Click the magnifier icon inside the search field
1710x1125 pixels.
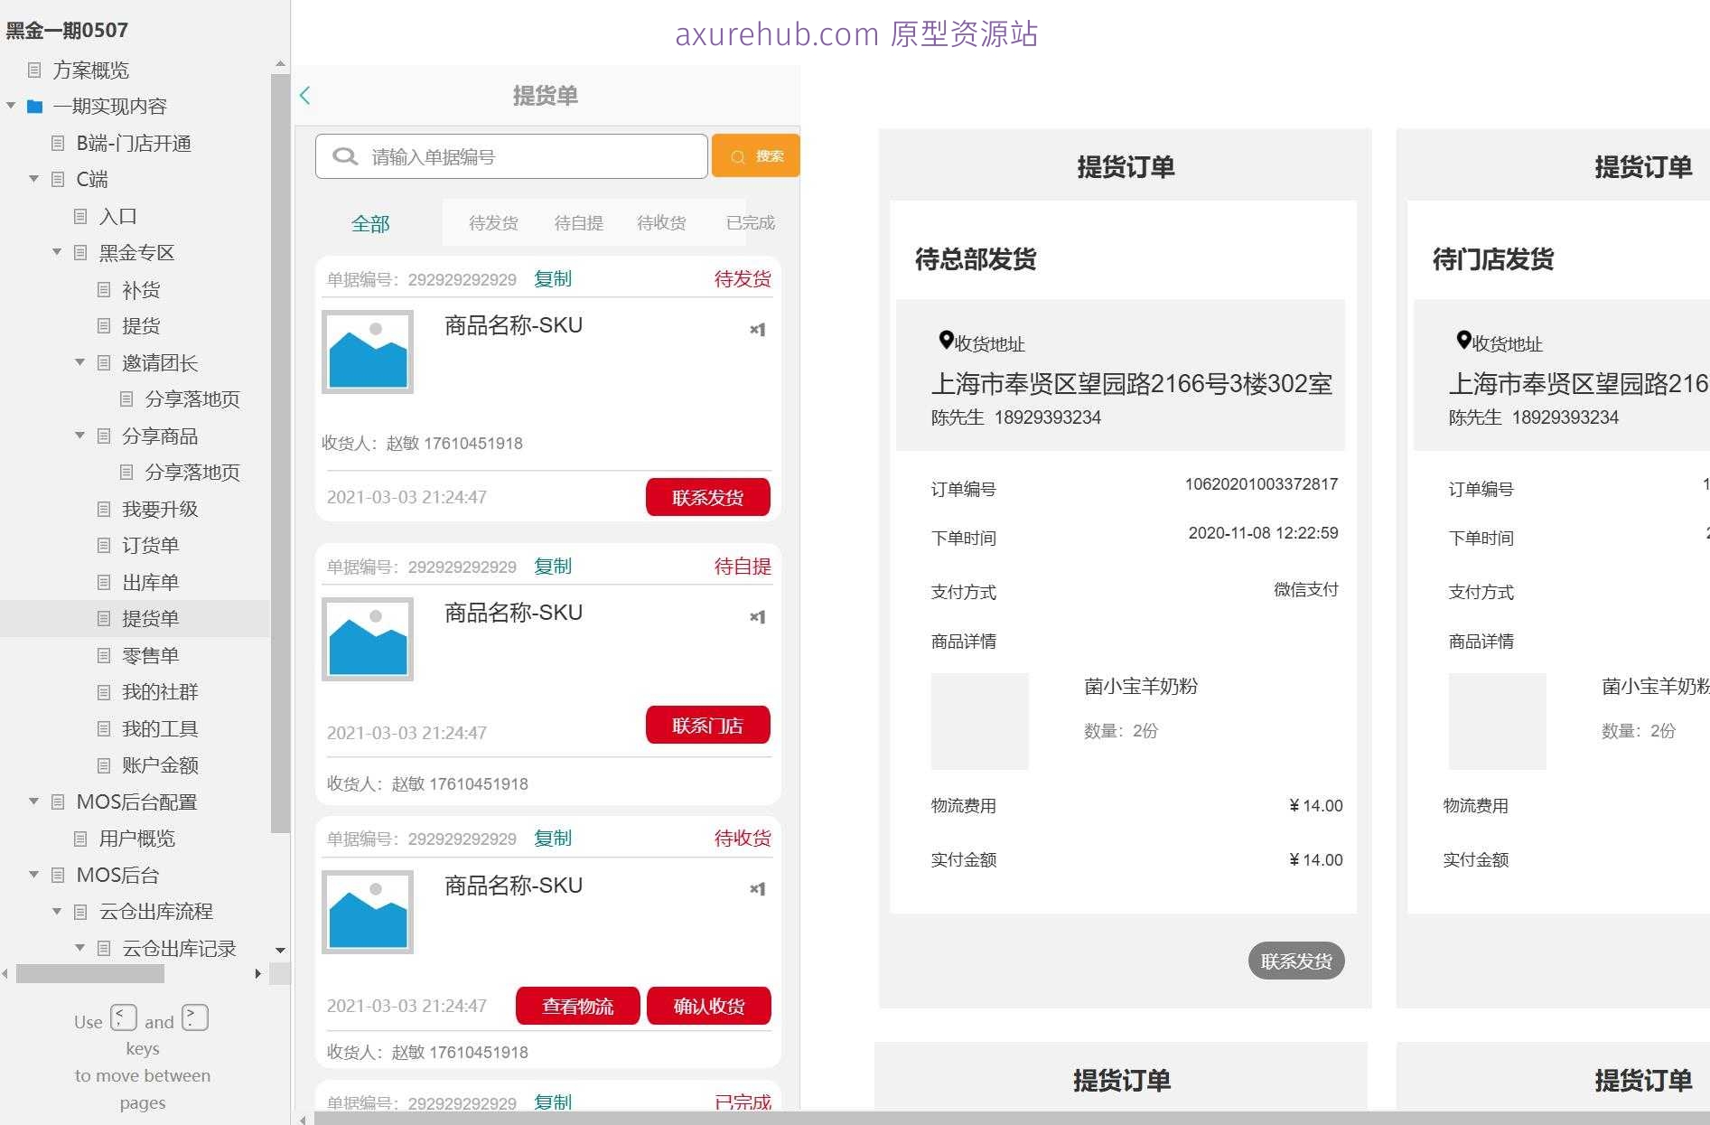(x=344, y=155)
